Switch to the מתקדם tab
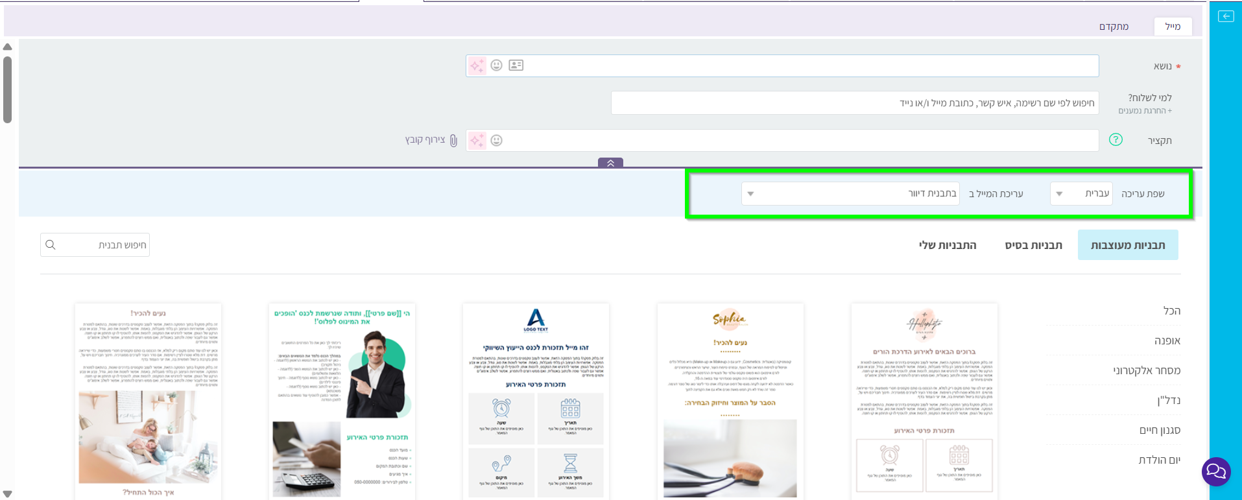This screenshot has height=500, width=1242. [1114, 27]
